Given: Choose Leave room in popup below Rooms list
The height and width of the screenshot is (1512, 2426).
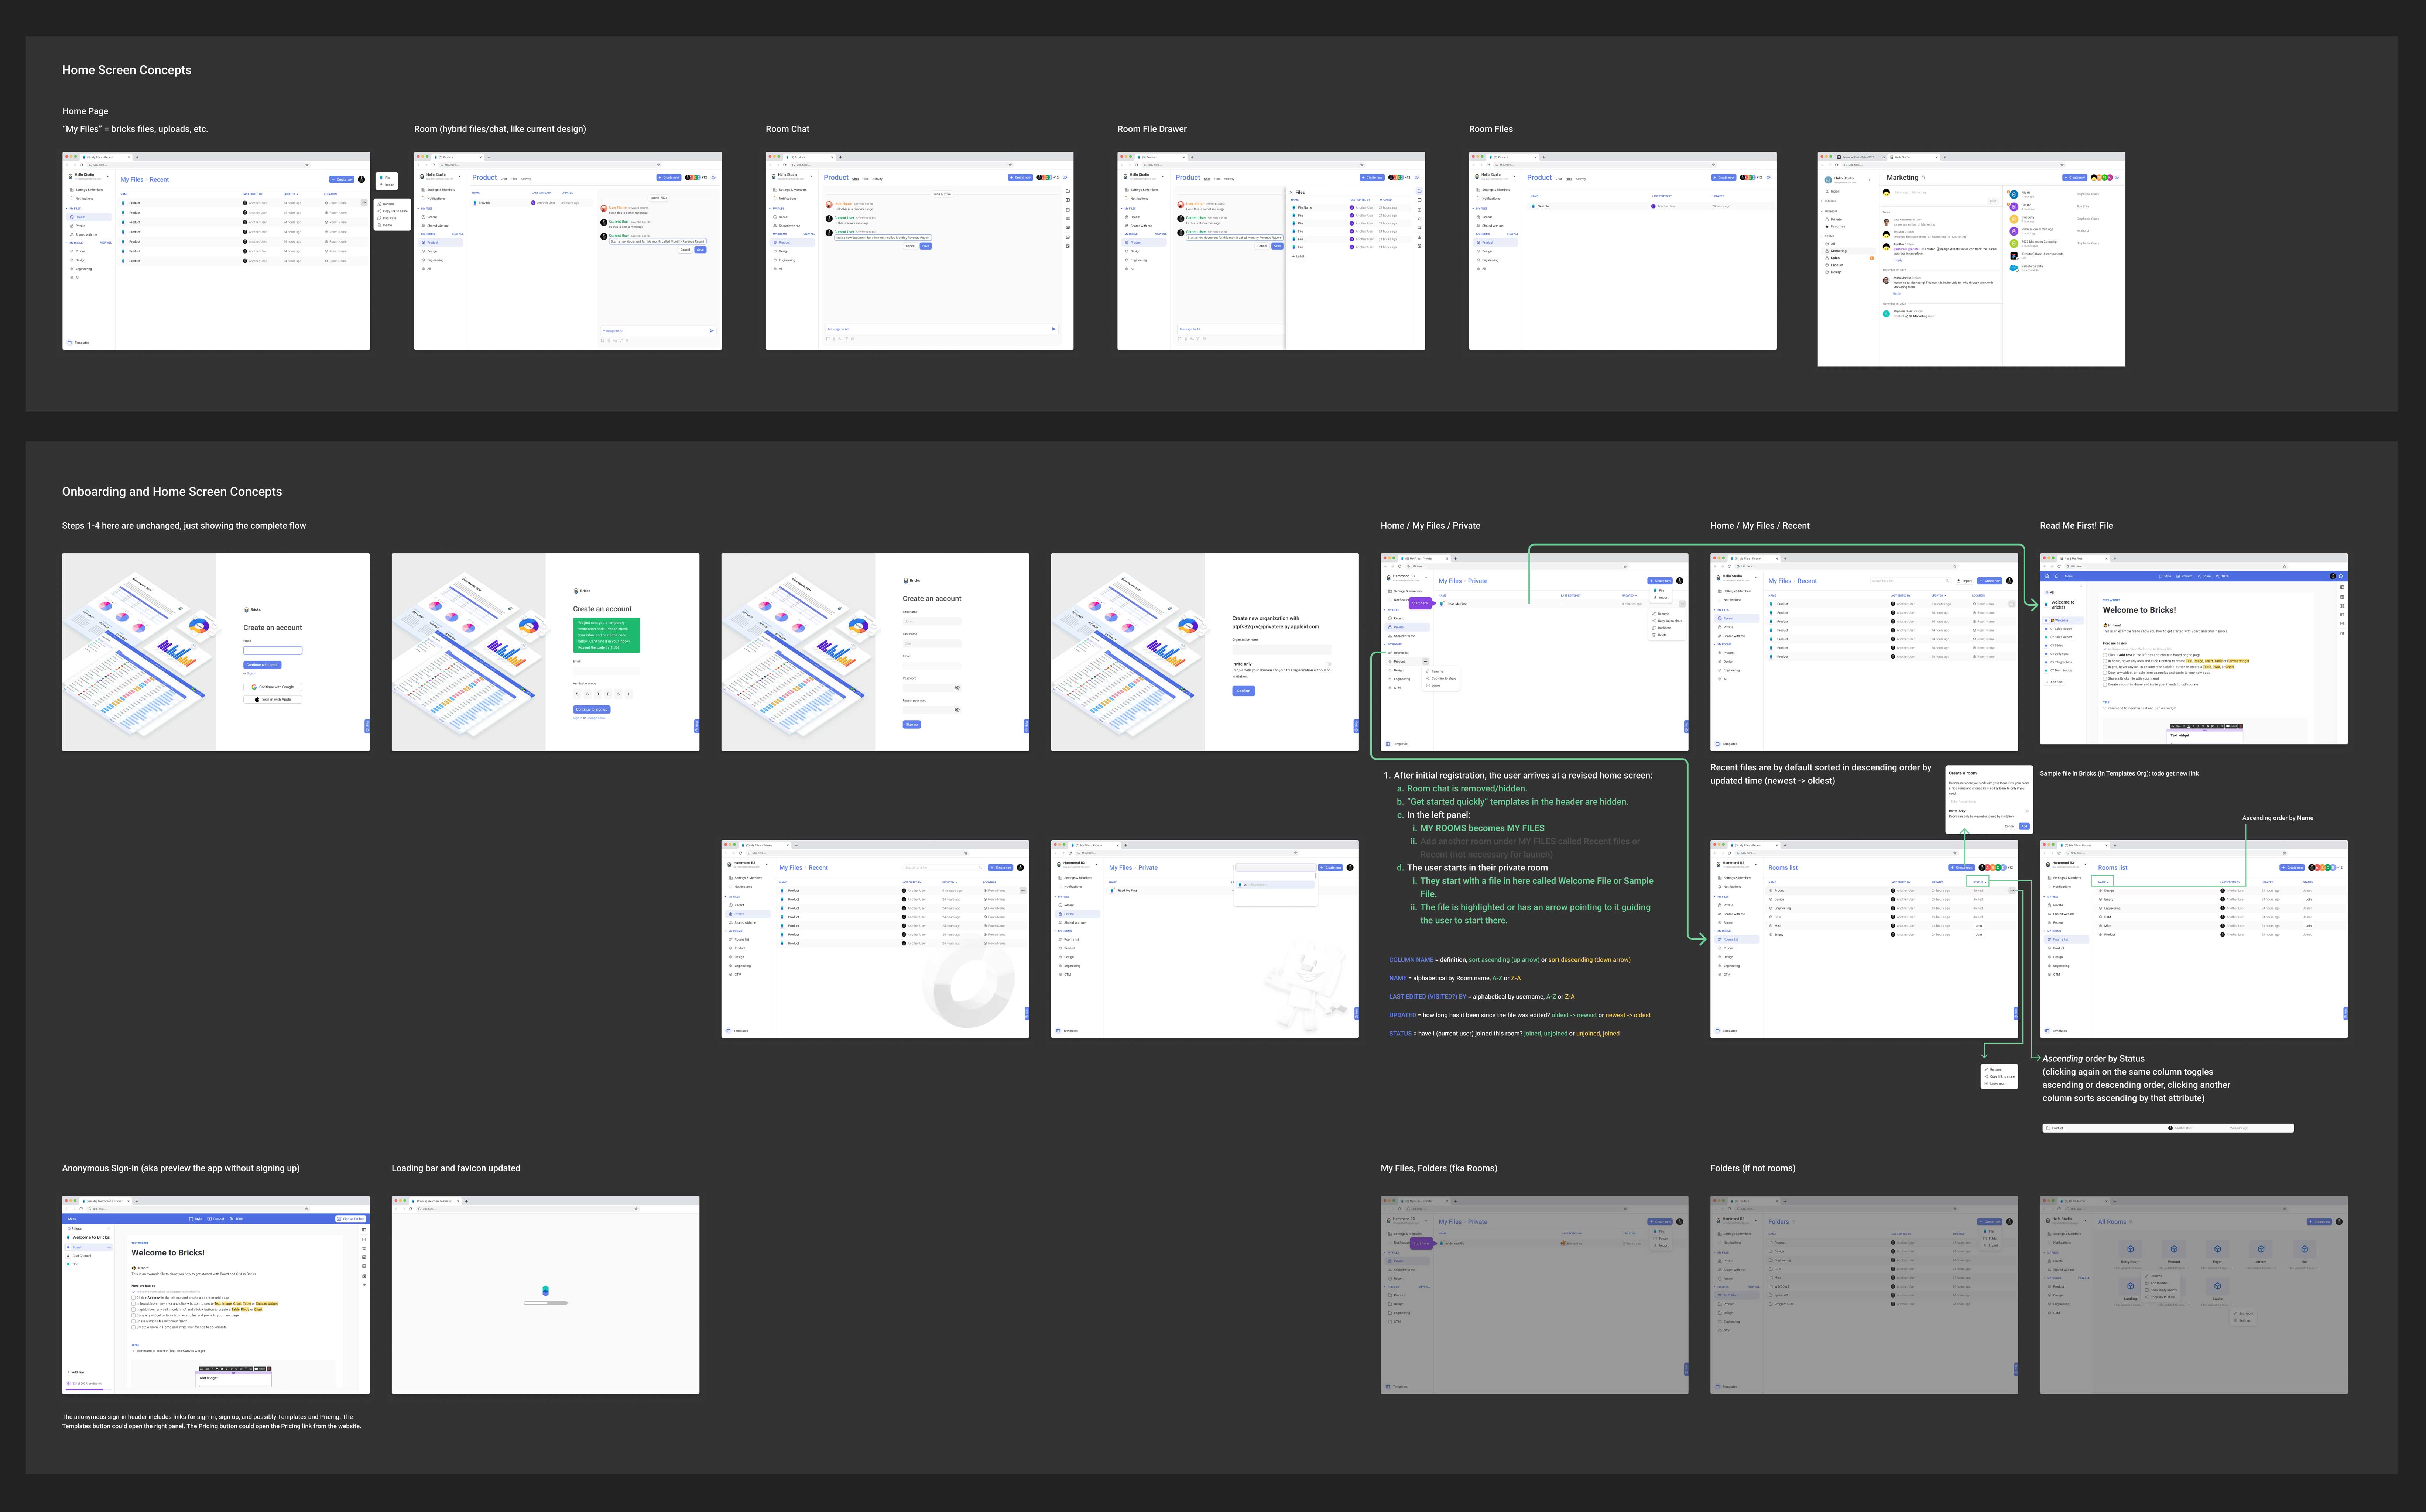Looking at the screenshot, I should pos(1996,1084).
